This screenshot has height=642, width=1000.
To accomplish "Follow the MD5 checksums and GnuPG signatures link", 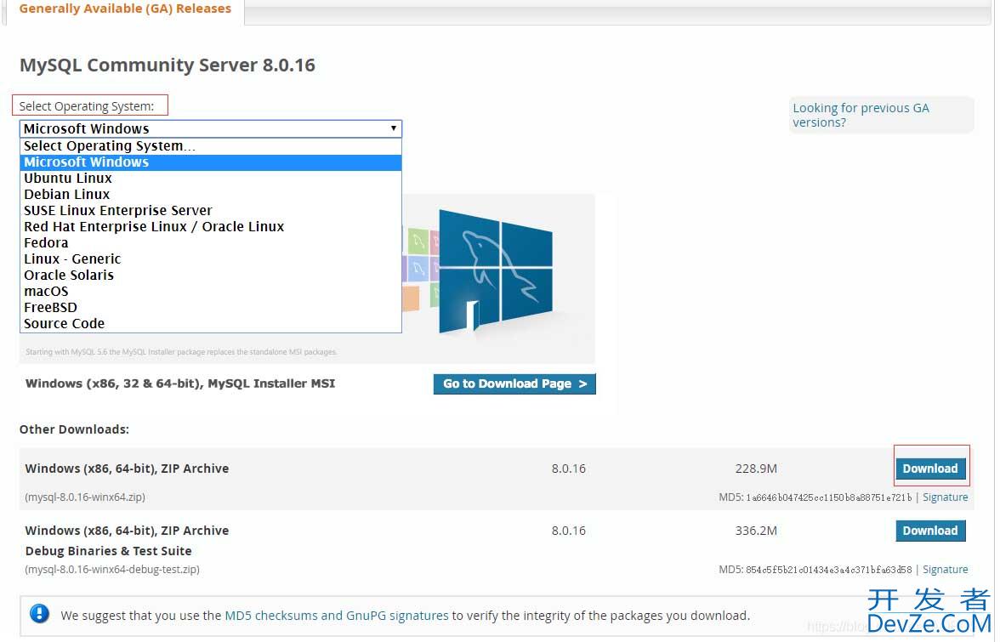I will [337, 616].
